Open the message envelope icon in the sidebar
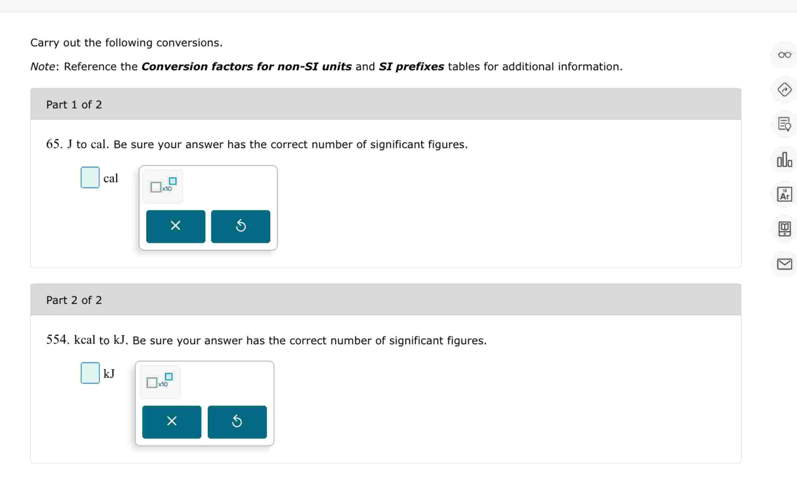The height and width of the screenshot is (500, 797). [784, 264]
